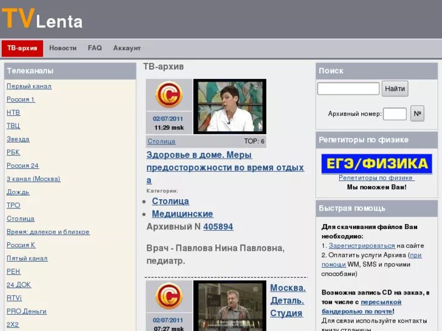Click the Поиск panel header

coord(376,70)
